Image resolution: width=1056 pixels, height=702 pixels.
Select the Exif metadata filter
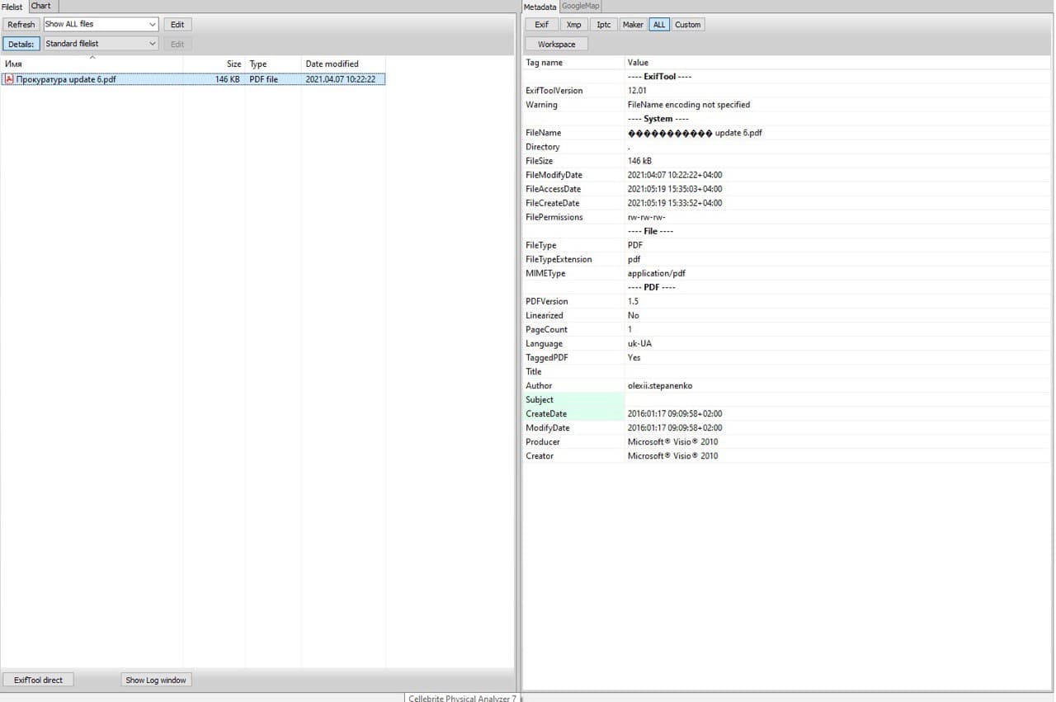[x=541, y=25]
